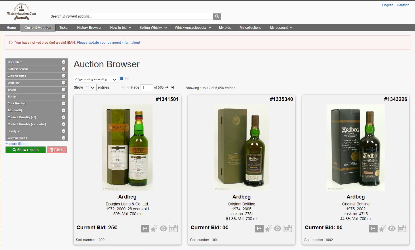Toggle watch eye on lot #1335340
This screenshot has height=250, width=415.
(x=278, y=229)
